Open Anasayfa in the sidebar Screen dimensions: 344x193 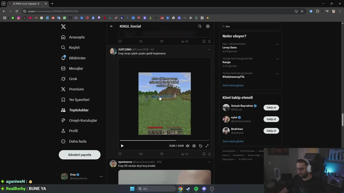coord(73,37)
